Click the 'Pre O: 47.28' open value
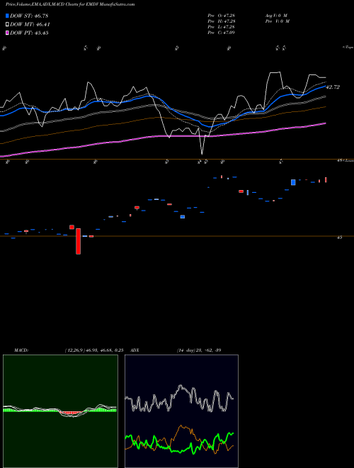Screen dimensions: 354x468 click(222, 16)
